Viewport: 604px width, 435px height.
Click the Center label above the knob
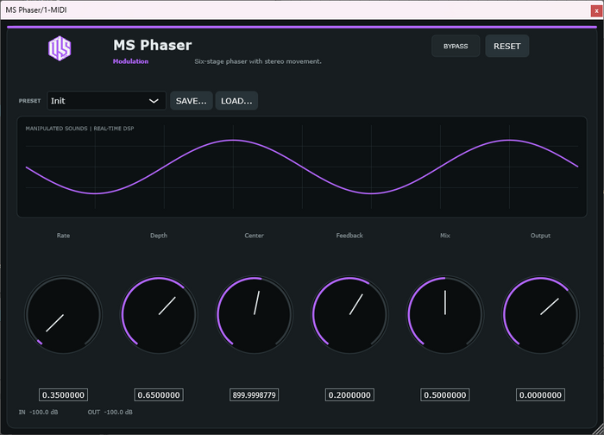click(x=255, y=236)
